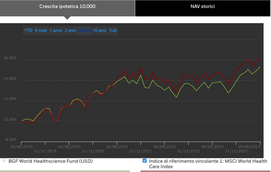Show the 6 mesi period
Image resolution: width=271 pixels, height=172 pixels.
point(41,30)
